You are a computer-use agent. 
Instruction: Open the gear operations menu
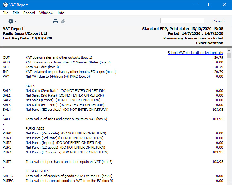[x=12, y=21]
